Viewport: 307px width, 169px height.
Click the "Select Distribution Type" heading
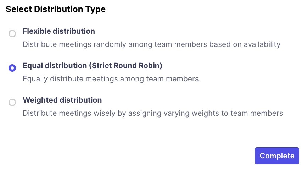pos(56,10)
